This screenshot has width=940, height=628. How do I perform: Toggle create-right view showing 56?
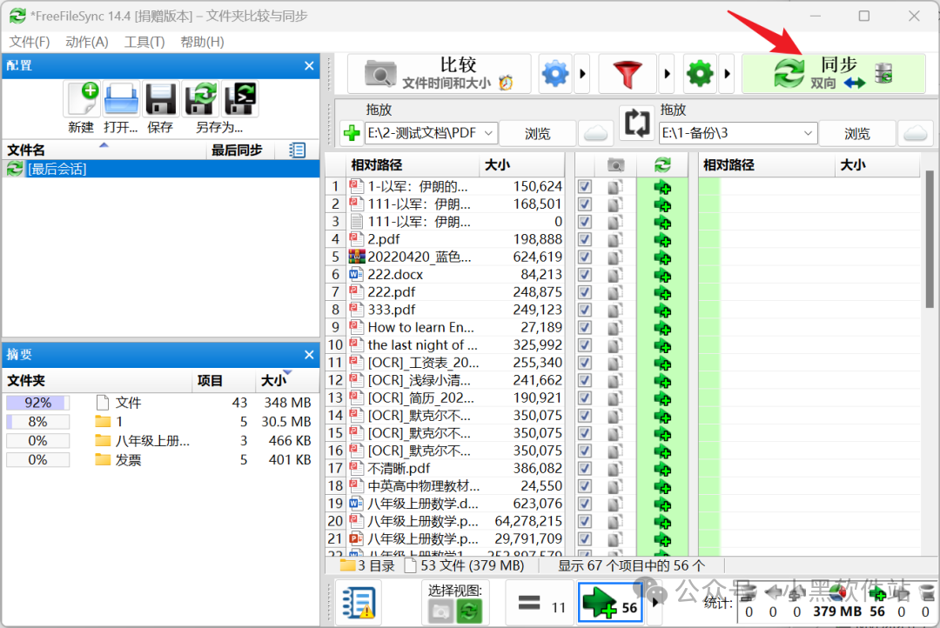[x=609, y=604]
